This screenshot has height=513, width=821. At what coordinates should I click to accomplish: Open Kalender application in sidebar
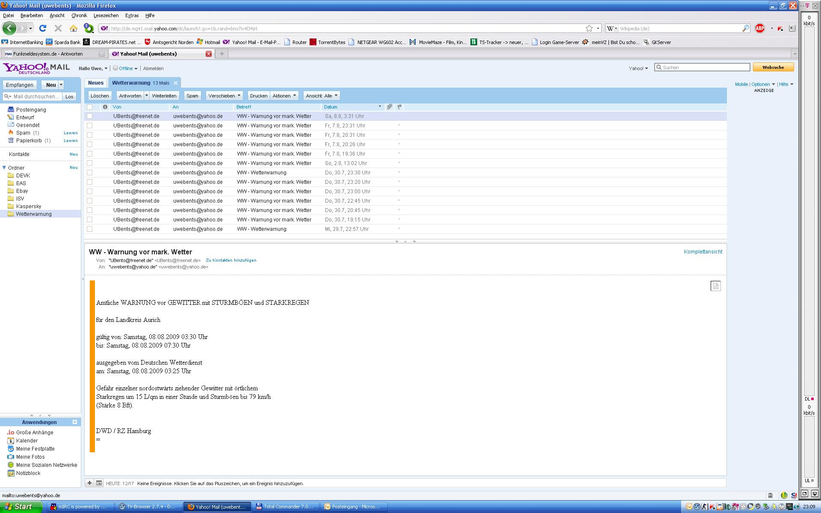click(27, 441)
